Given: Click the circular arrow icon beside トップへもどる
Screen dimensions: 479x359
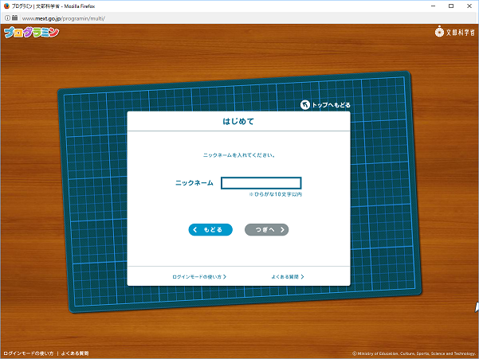Looking at the screenshot, I should click(305, 105).
